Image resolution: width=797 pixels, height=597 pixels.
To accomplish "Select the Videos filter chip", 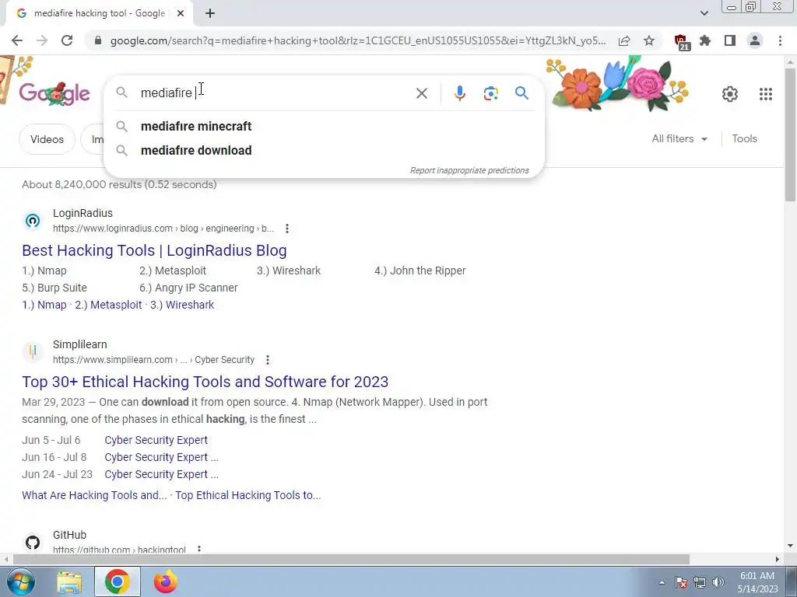I will (47, 139).
